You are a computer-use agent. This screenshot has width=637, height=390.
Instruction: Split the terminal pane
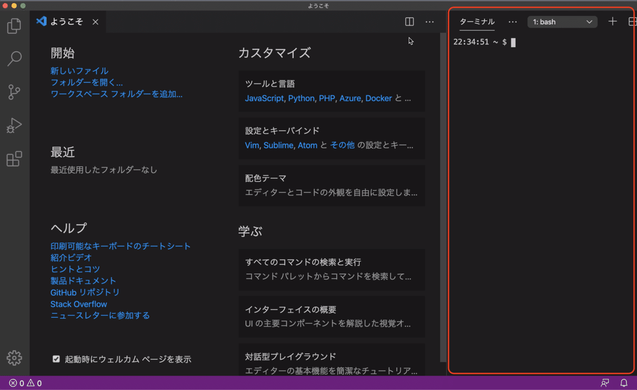point(632,22)
